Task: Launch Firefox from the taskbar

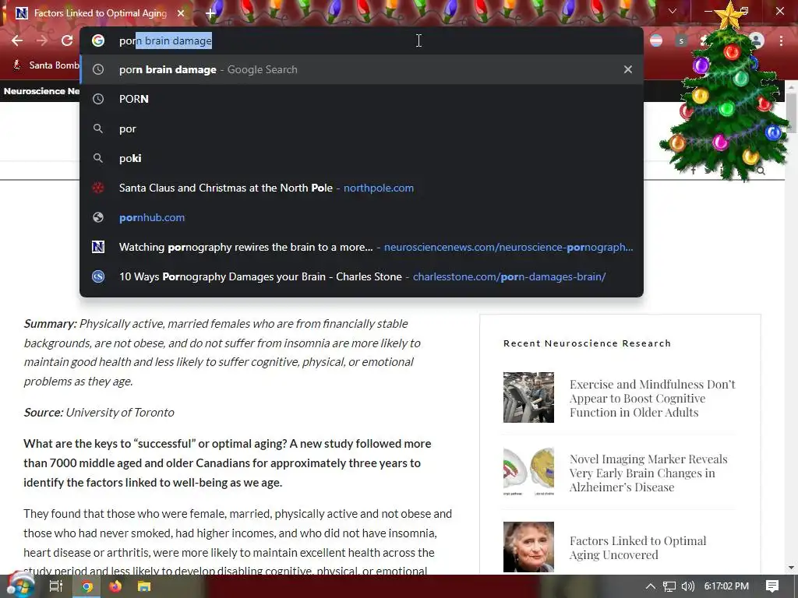Action: pos(115,587)
